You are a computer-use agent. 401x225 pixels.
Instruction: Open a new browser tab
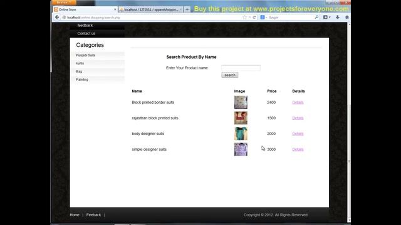pyautogui.click(x=187, y=9)
